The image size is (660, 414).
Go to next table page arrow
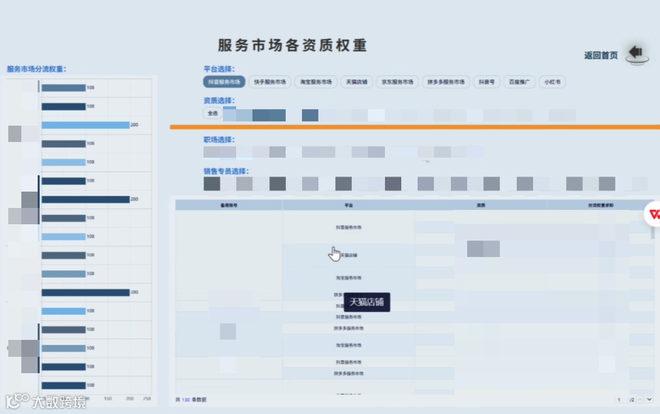649,400
